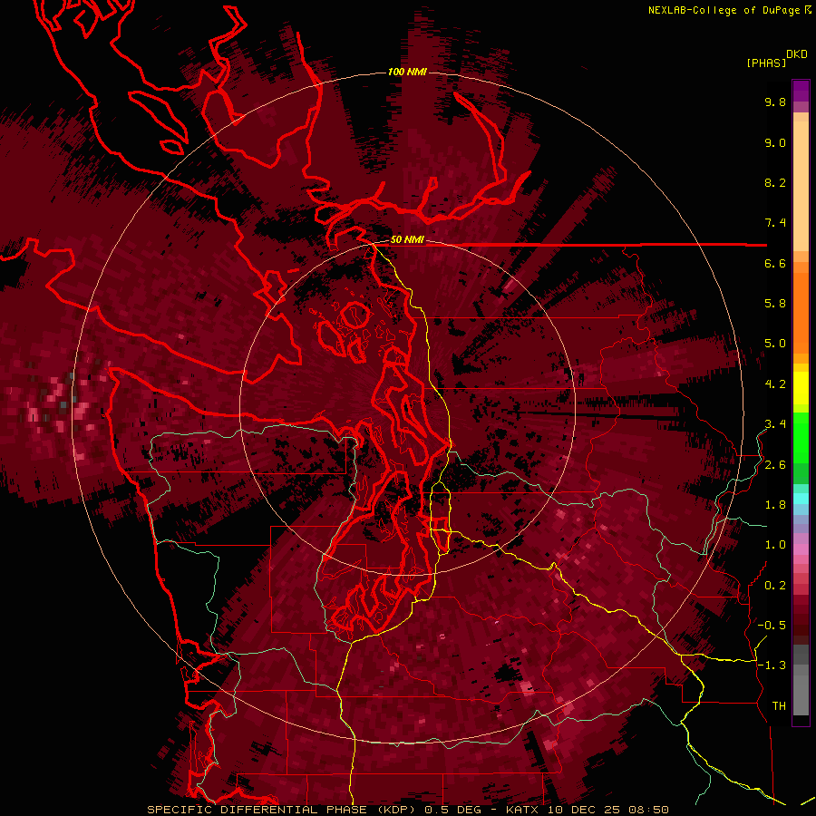Screen dimensions: 816x816
Task: Click the 8.2 color scale value
Action: [775, 182]
